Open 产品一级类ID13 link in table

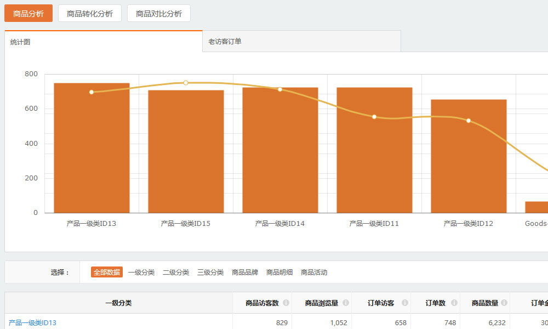[32, 322]
